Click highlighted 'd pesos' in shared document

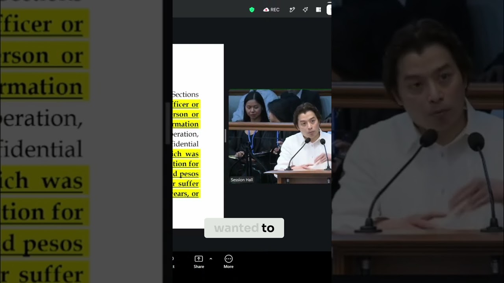click(x=186, y=174)
